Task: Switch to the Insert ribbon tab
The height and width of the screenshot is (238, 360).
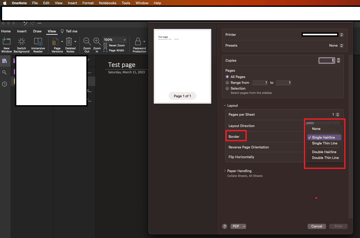Action: click(x=22, y=31)
